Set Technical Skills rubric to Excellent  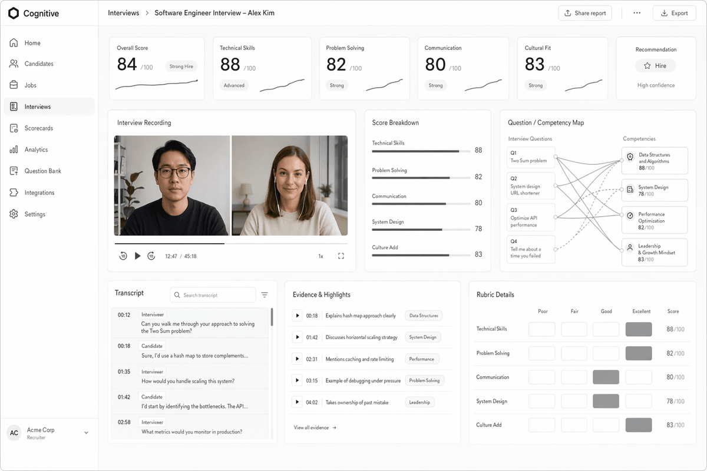[x=639, y=329]
